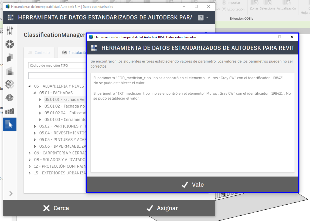Click the COD_medicion_tipo error message text
The width and height of the screenshot is (310, 221).
(x=190, y=80)
